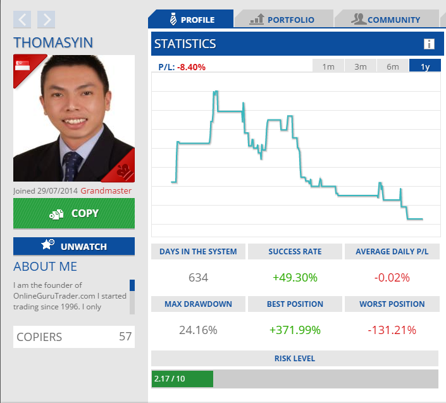
Task: Click the next trader right arrow
Action: (46, 20)
